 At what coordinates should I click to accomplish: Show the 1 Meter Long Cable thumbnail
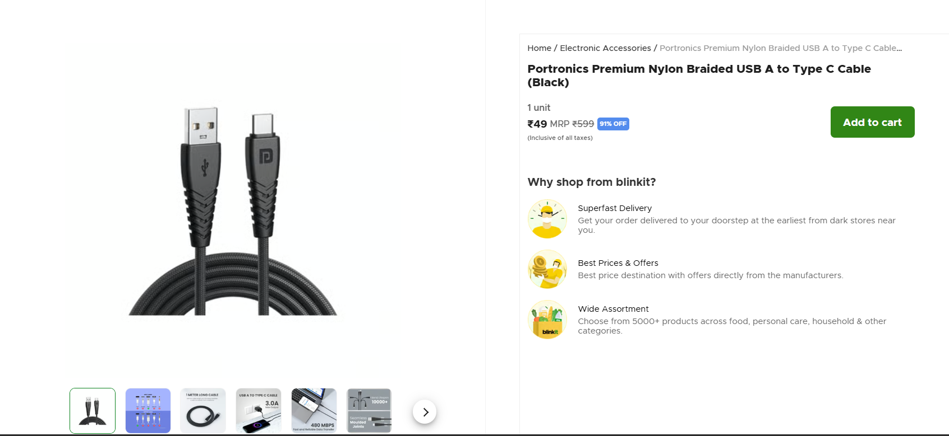(x=203, y=411)
